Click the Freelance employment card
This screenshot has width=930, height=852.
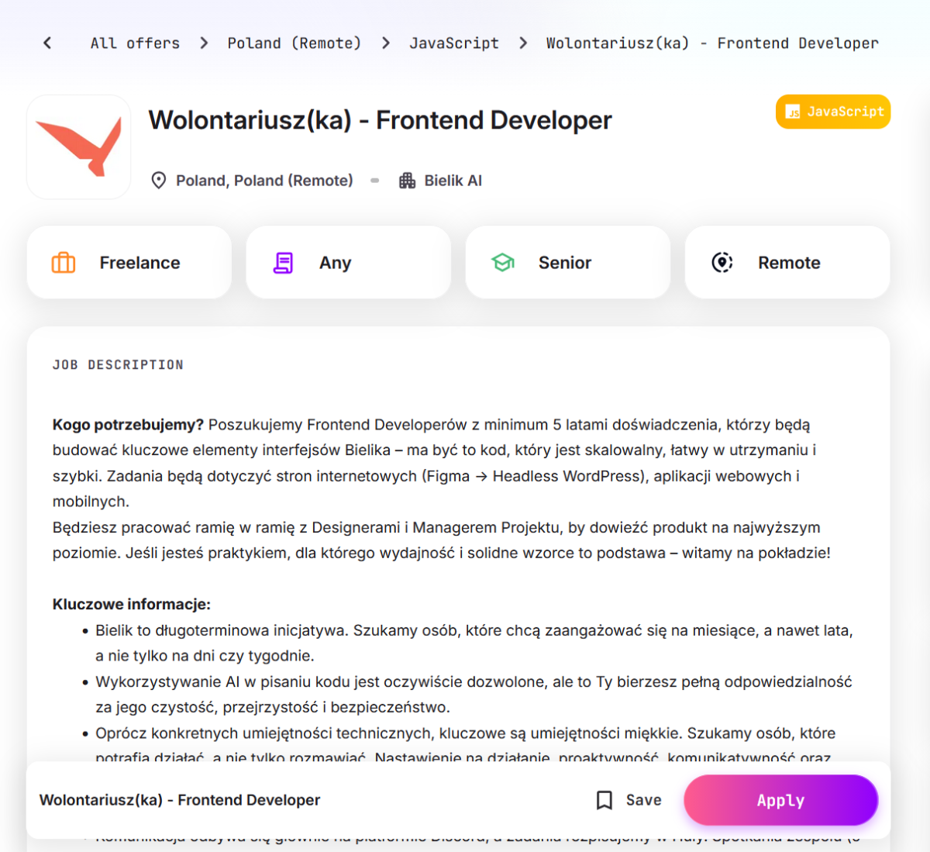pyautogui.click(x=129, y=263)
